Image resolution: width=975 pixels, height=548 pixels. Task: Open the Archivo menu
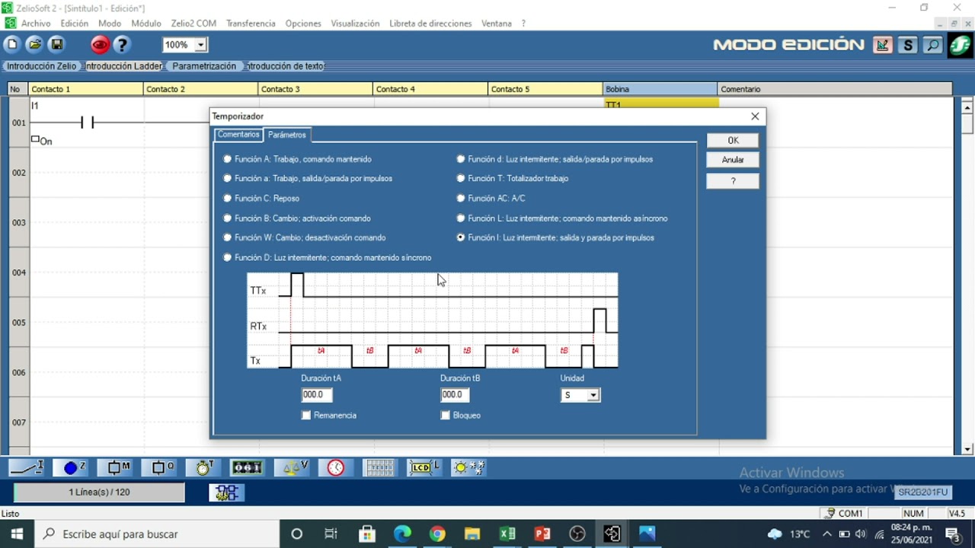[36, 24]
